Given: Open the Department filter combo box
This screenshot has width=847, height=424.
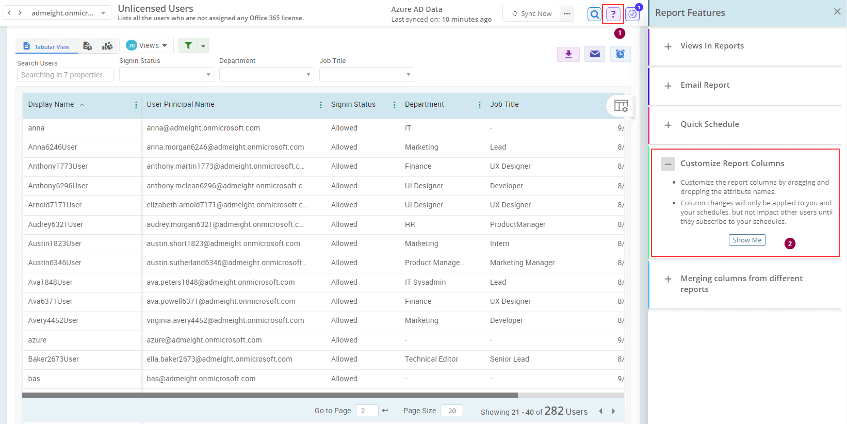Looking at the screenshot, I should (266, 75).
